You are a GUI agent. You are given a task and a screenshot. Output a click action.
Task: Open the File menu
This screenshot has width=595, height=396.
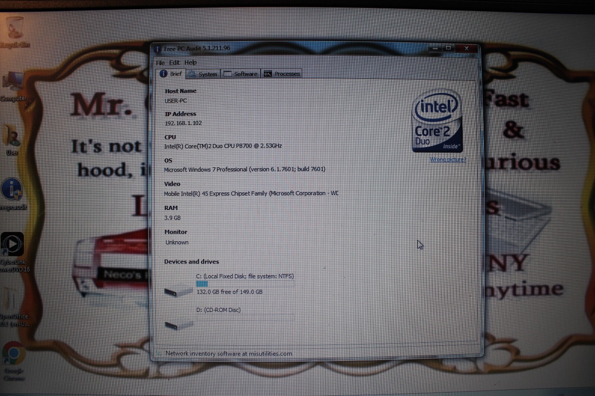pos(160,63)
